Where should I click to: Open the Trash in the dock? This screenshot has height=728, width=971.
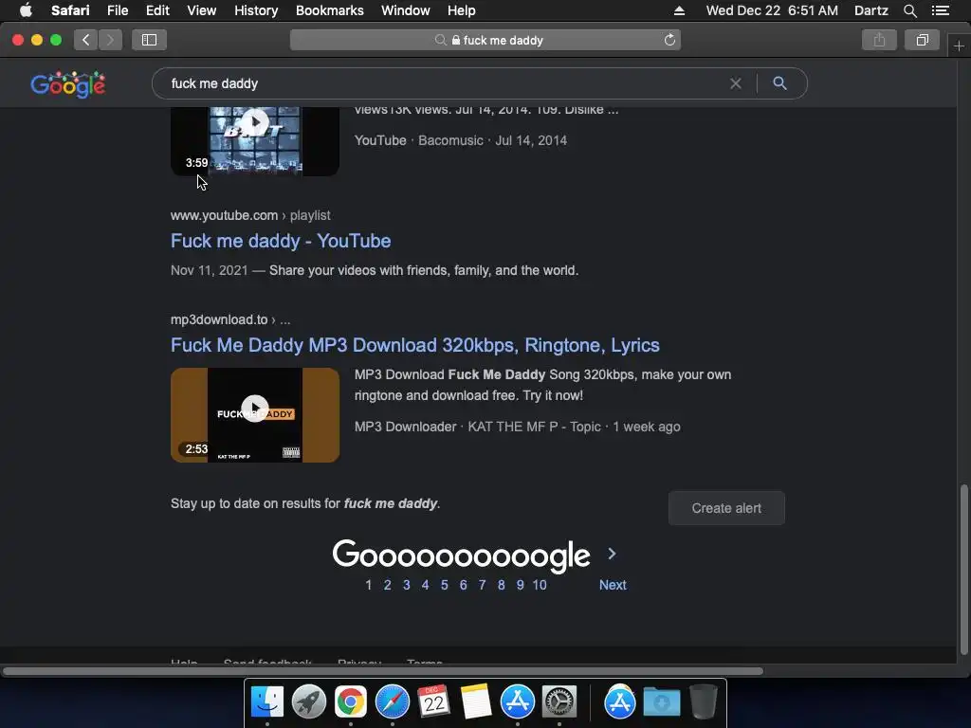[x=704, y=702]
